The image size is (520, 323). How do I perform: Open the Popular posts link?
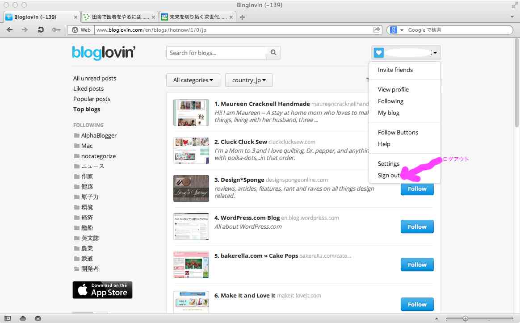(92, 99)
